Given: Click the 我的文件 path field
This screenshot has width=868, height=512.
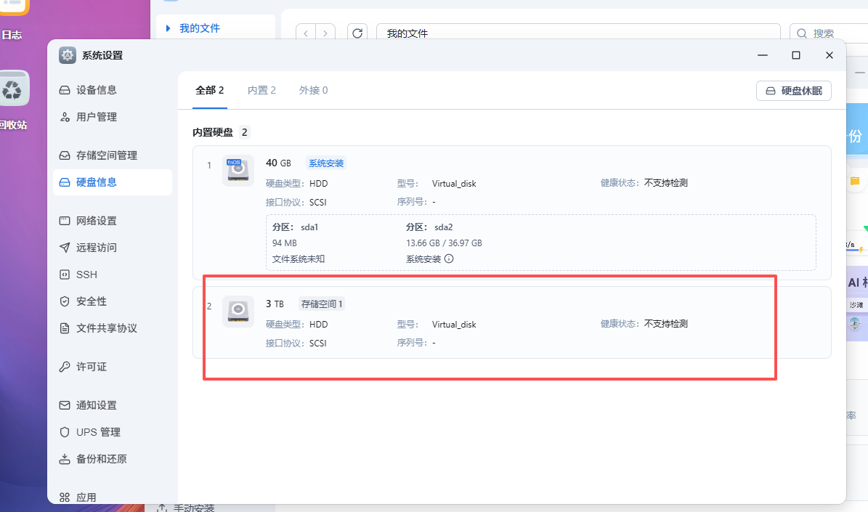Looking at the screenshot, I should (x=578, y=33).
